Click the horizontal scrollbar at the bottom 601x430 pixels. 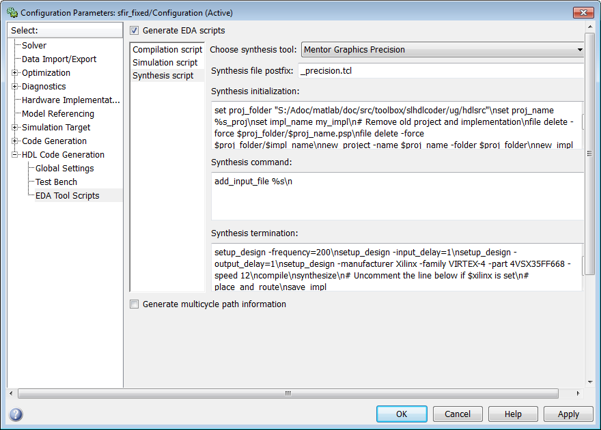[x=288, y=393]
